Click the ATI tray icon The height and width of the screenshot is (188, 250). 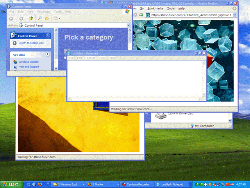coord(232,184)
